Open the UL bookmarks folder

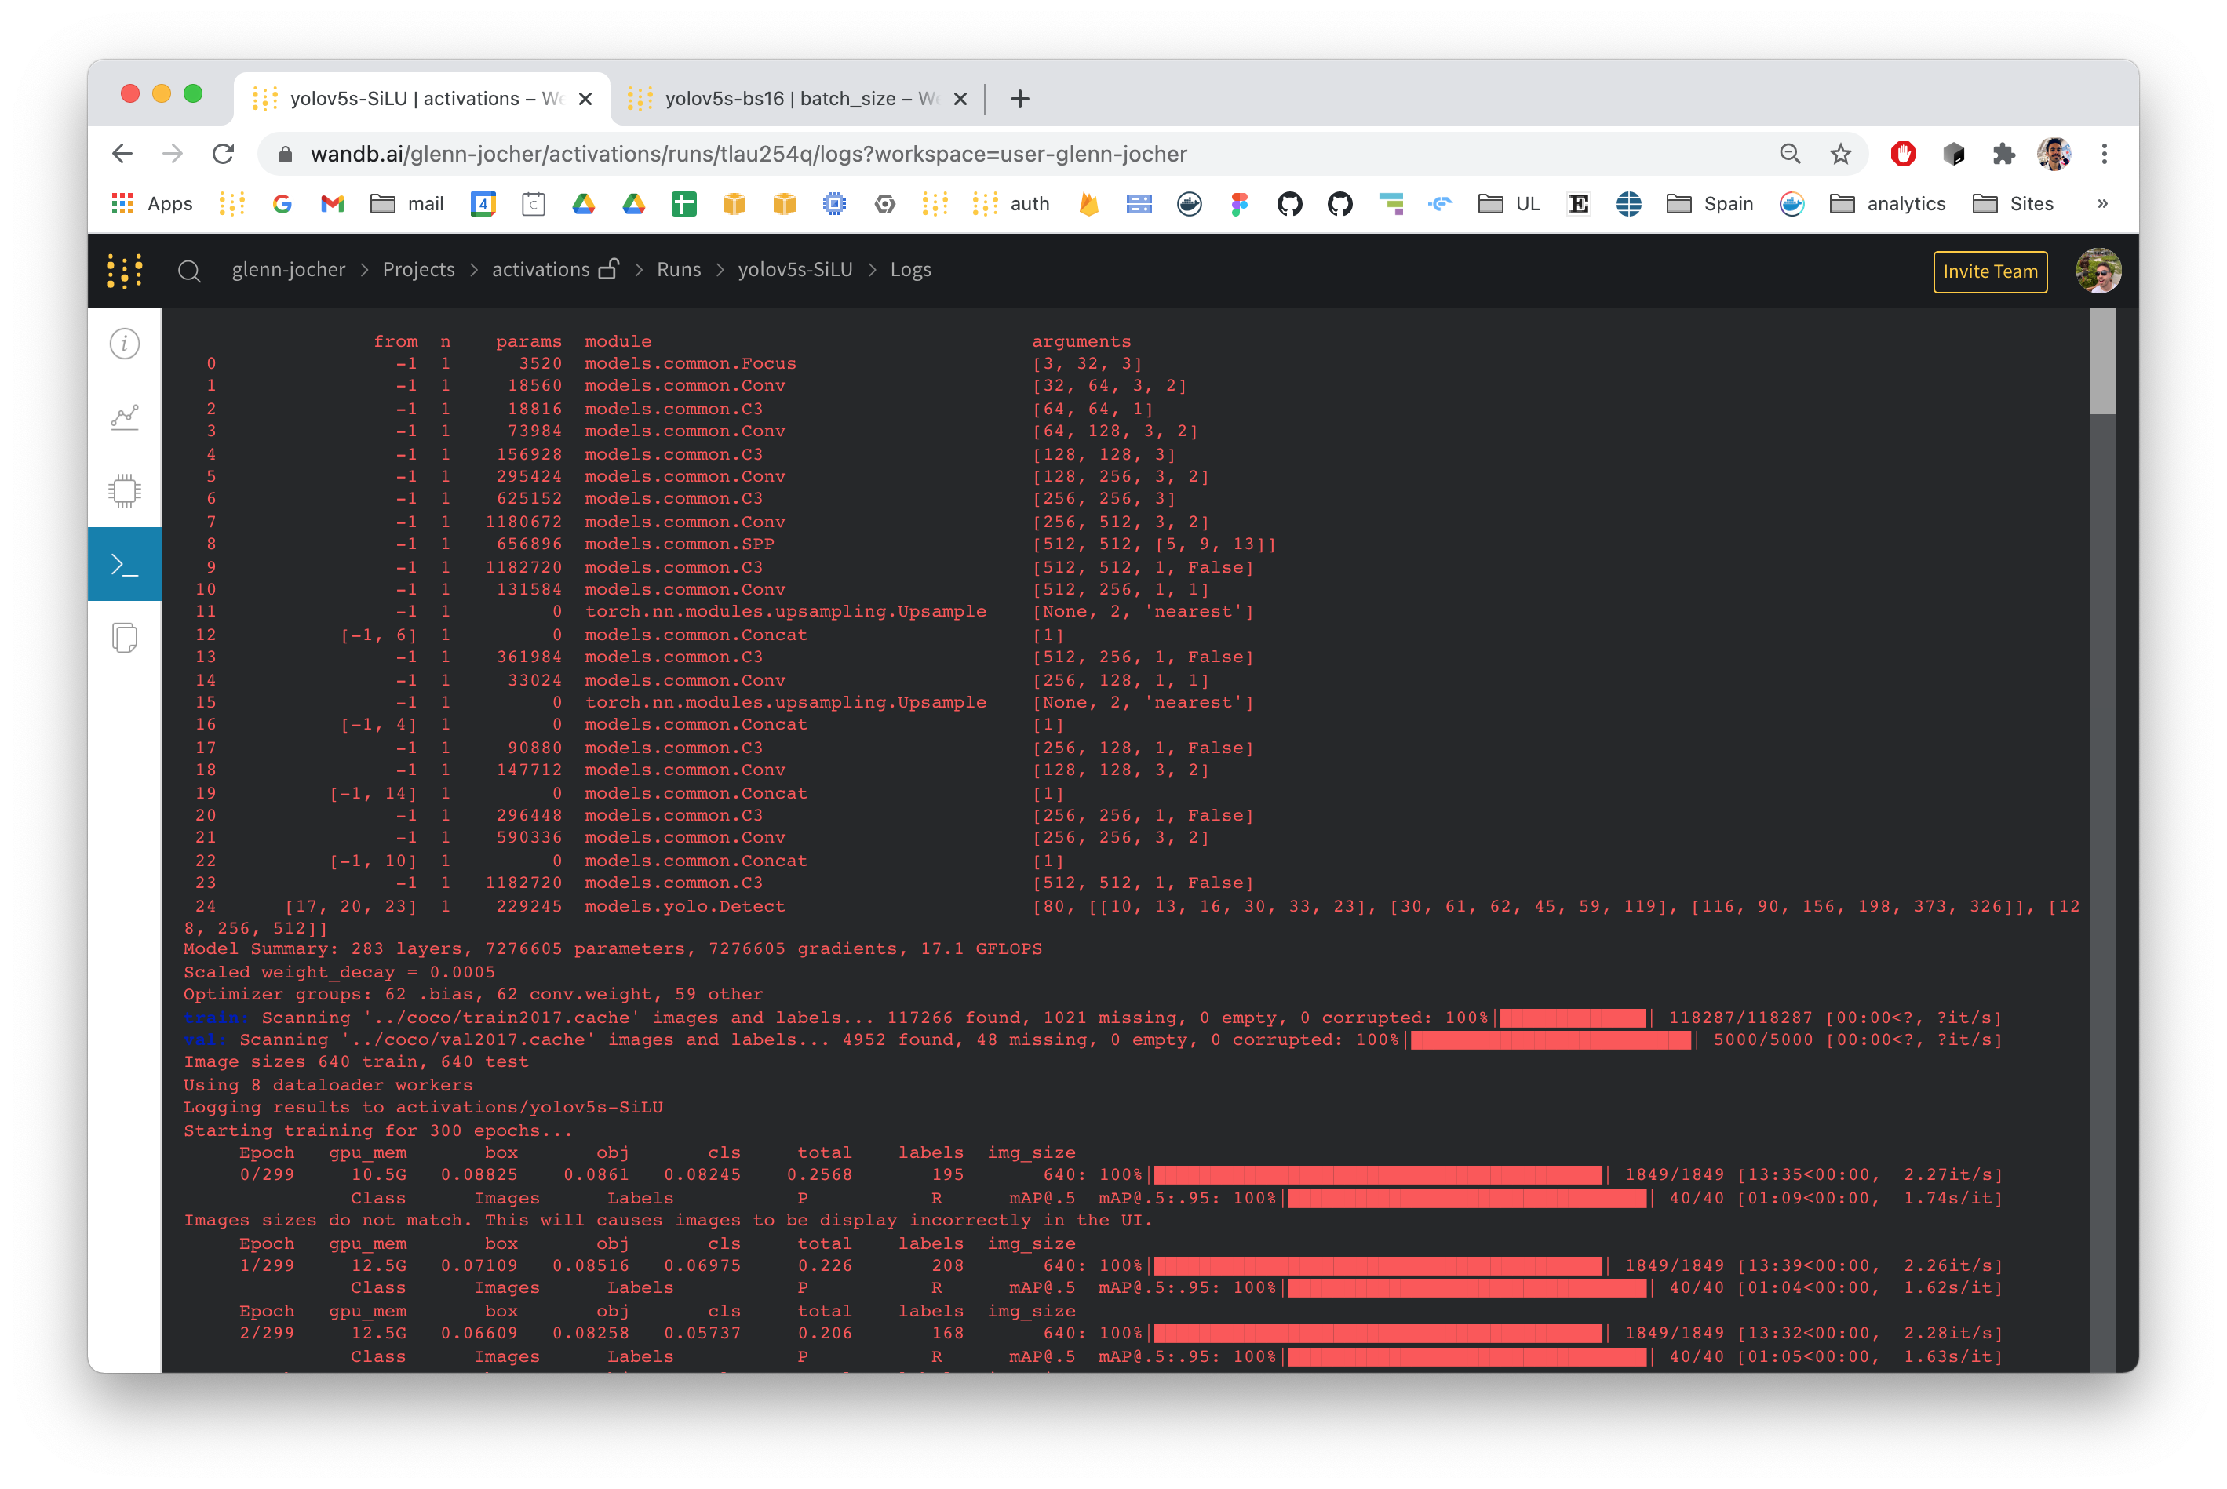(x=1509, y=203)
